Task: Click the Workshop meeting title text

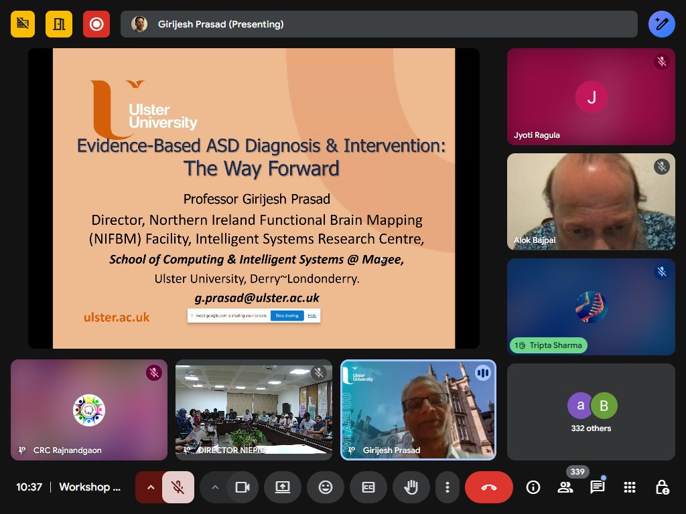Action: point(90,487)
